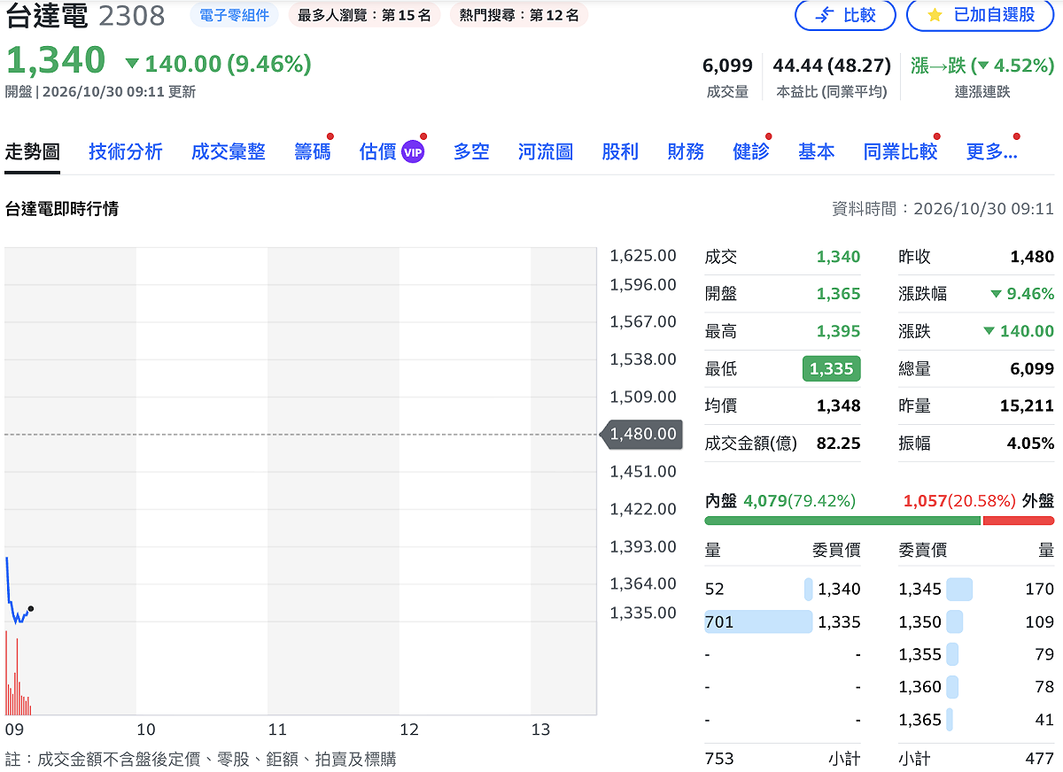This screenshot has width=1063, height=772.
Task: Open the 河流圖 tab
Action: point(546,151)
